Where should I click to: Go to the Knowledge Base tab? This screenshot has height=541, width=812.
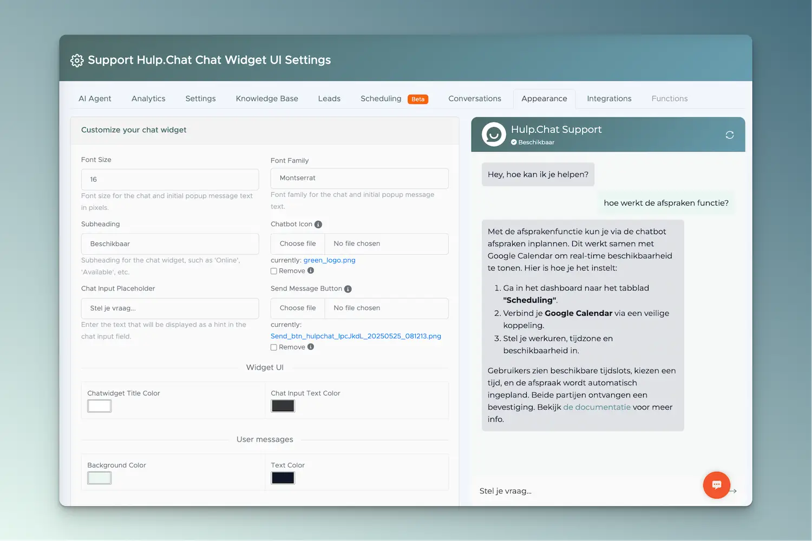267,98
